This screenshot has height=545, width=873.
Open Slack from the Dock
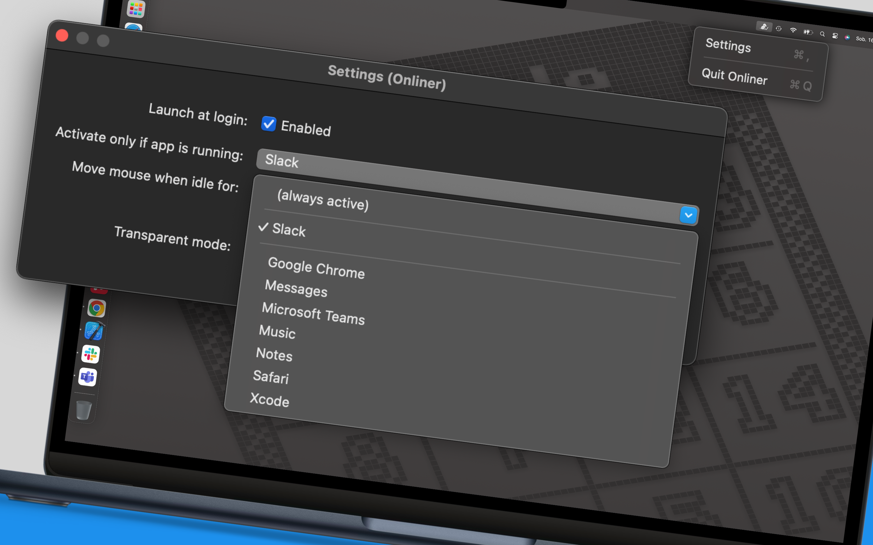pos(90,354)
